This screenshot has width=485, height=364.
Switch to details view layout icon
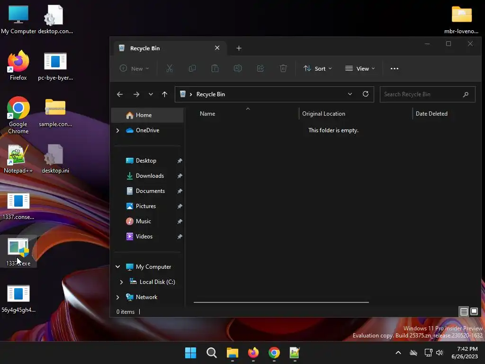click(x=464, y=311)
